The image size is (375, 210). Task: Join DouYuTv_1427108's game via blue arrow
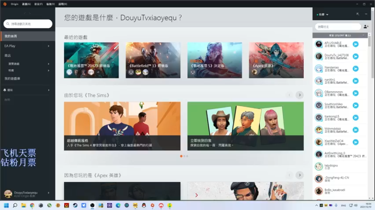click(x=356, y=56)
